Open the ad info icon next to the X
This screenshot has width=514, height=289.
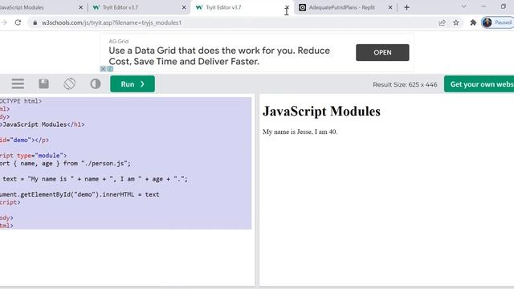pos(110,69)
